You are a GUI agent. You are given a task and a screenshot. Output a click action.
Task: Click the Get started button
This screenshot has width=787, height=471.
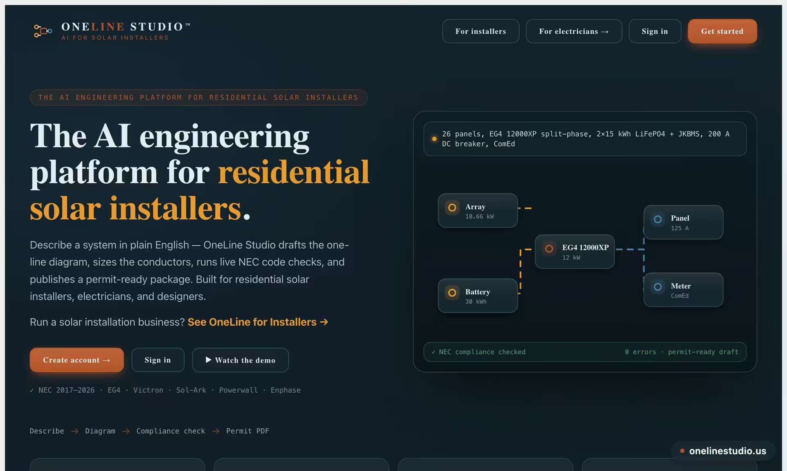[722, 31]
